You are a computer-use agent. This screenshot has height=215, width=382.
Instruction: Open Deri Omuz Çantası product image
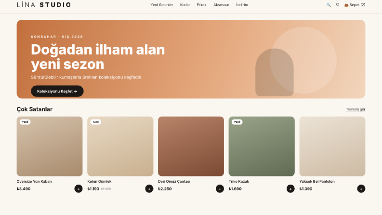point(191,146)
